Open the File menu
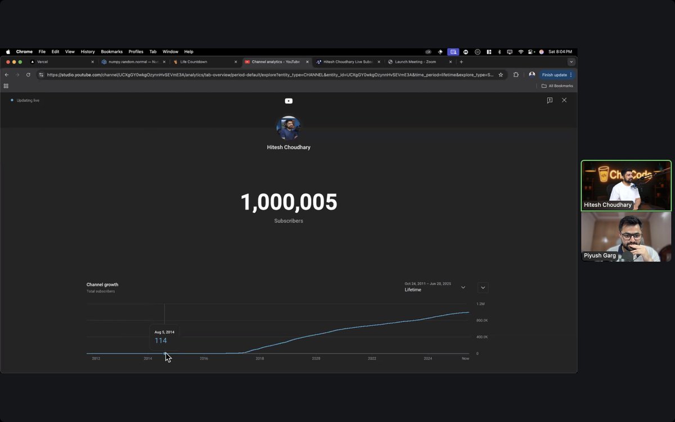Image resolution: width=675 pixels, height=422 pixels. pos(42,52)
